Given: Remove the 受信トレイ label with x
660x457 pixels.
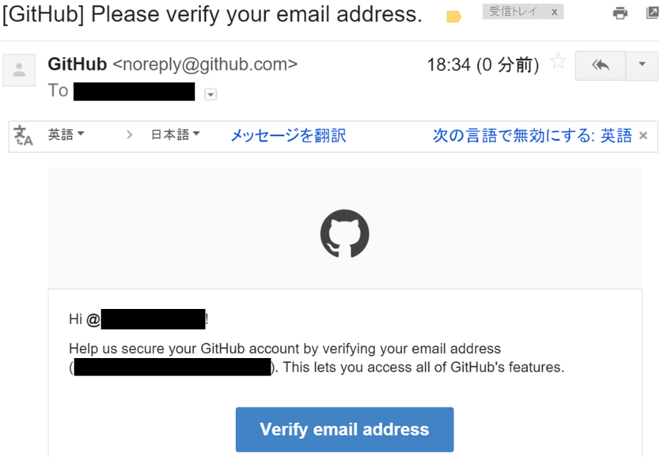Looking at the screenshot, I should 554,12.
